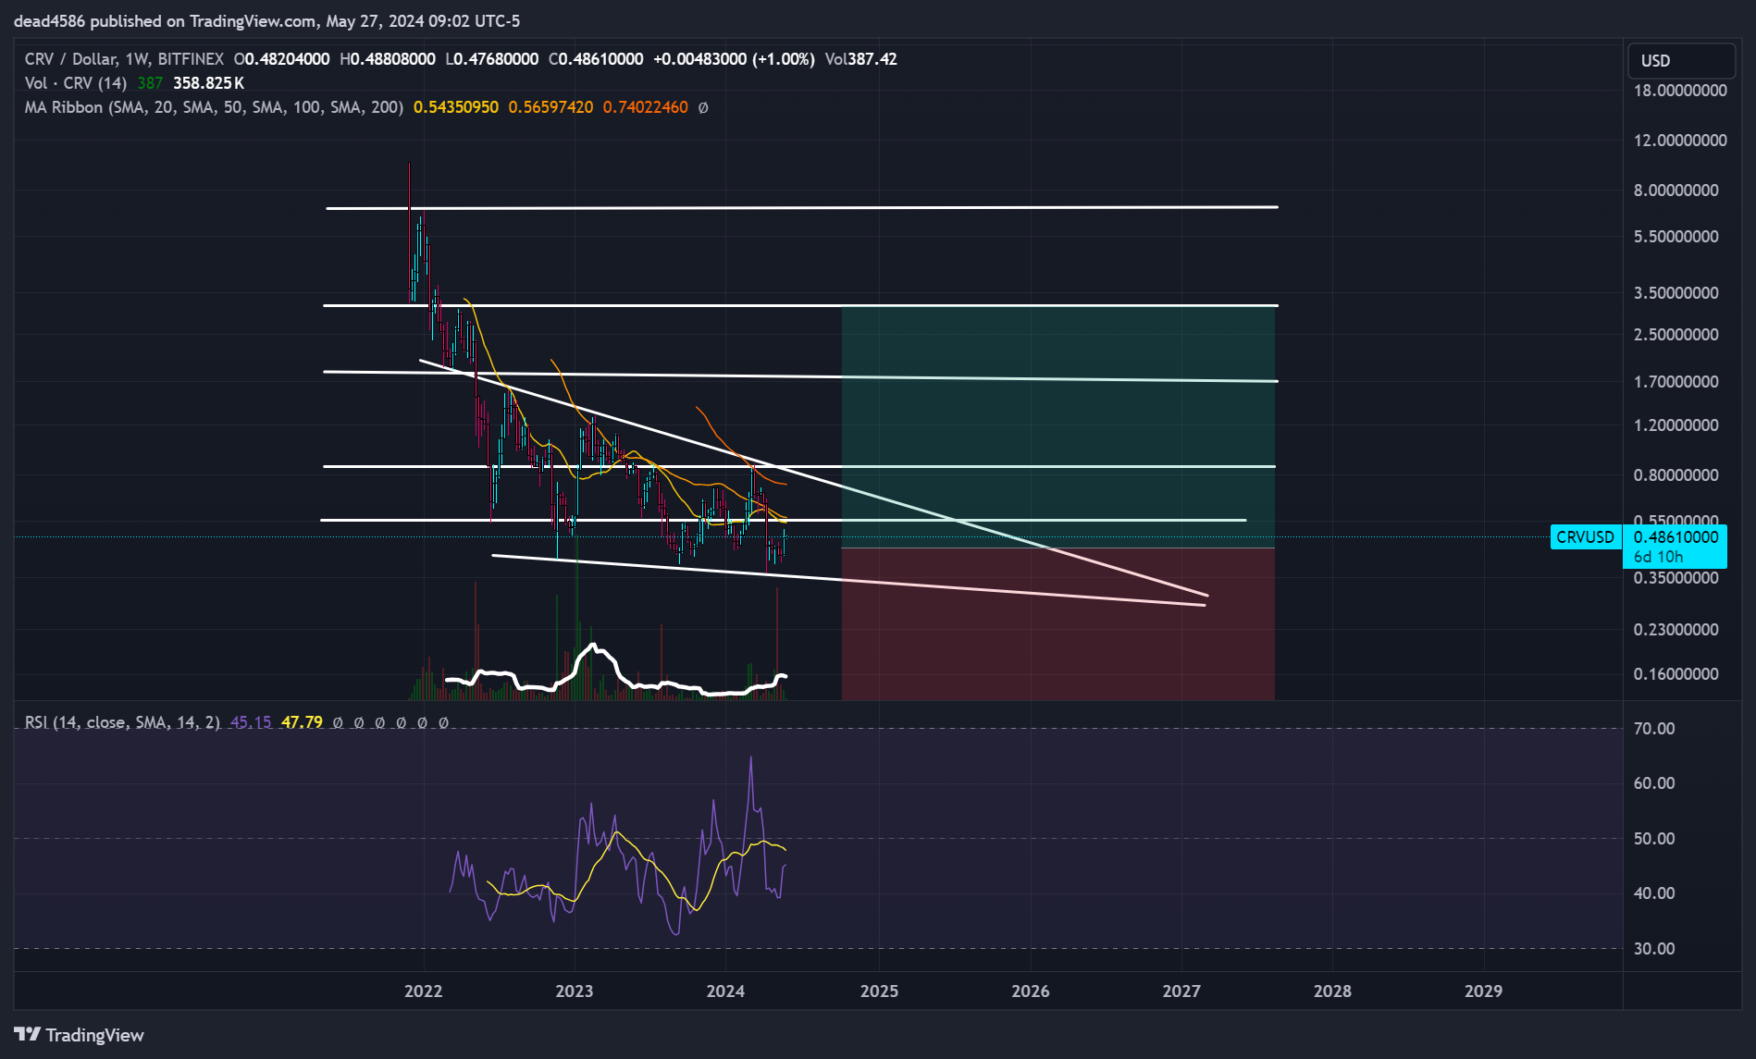Click the 2023 label on time axis
The height and width of the screenshot is (1059, 1756).
[575, 991]
